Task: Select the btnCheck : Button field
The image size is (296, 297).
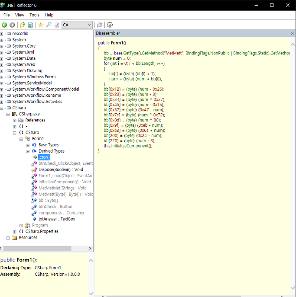Action: pyautogui.click(x=55, y=207)
